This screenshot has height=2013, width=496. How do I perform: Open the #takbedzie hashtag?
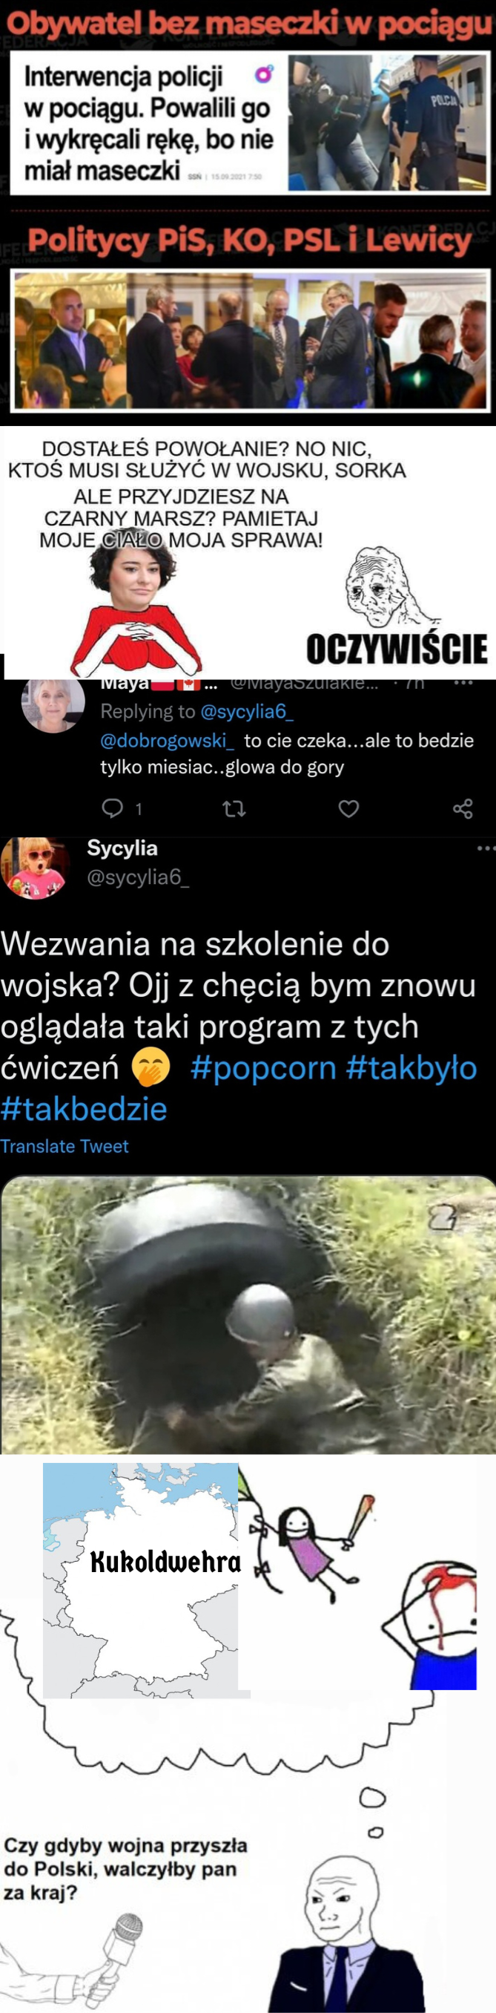84,1109
